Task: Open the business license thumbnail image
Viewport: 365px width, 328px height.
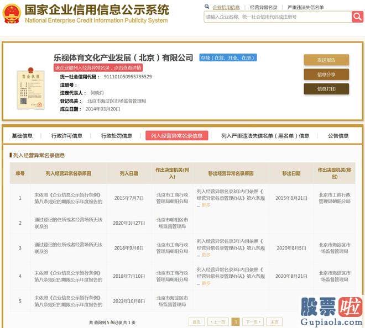Action: (30, 88)
